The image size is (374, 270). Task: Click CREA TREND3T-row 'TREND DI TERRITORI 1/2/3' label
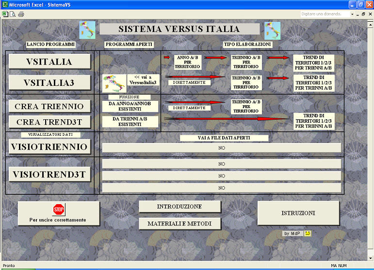314,121
